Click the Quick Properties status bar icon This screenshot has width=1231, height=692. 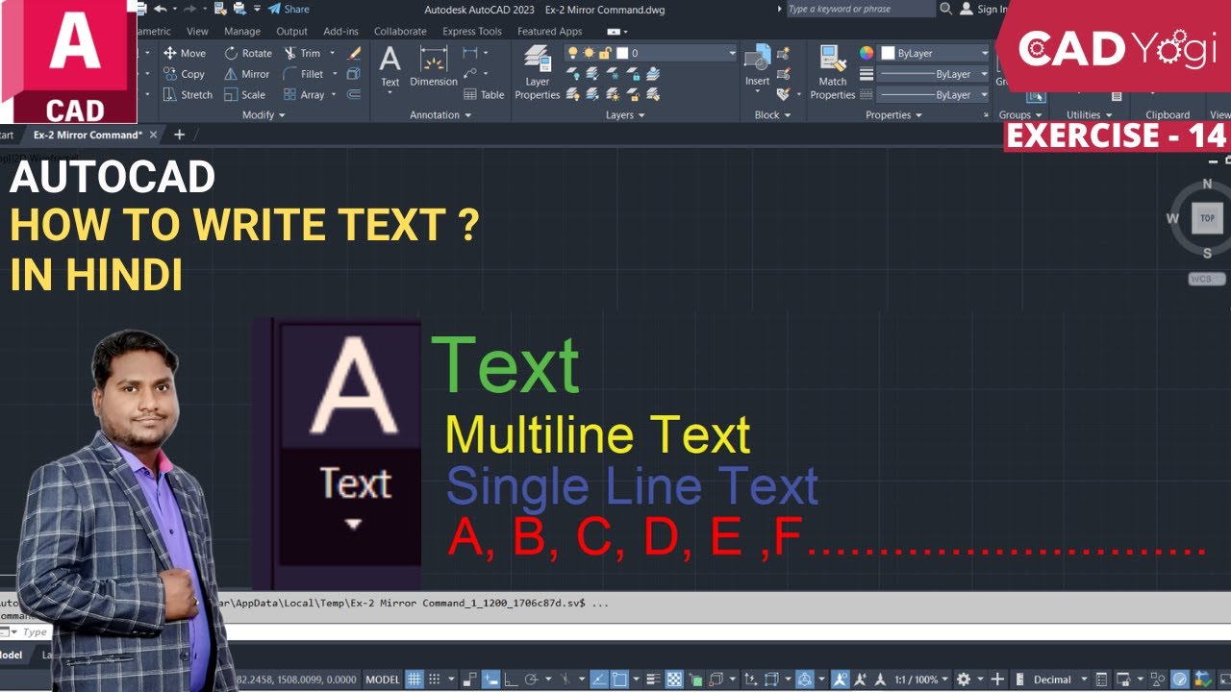(1101, 680)
